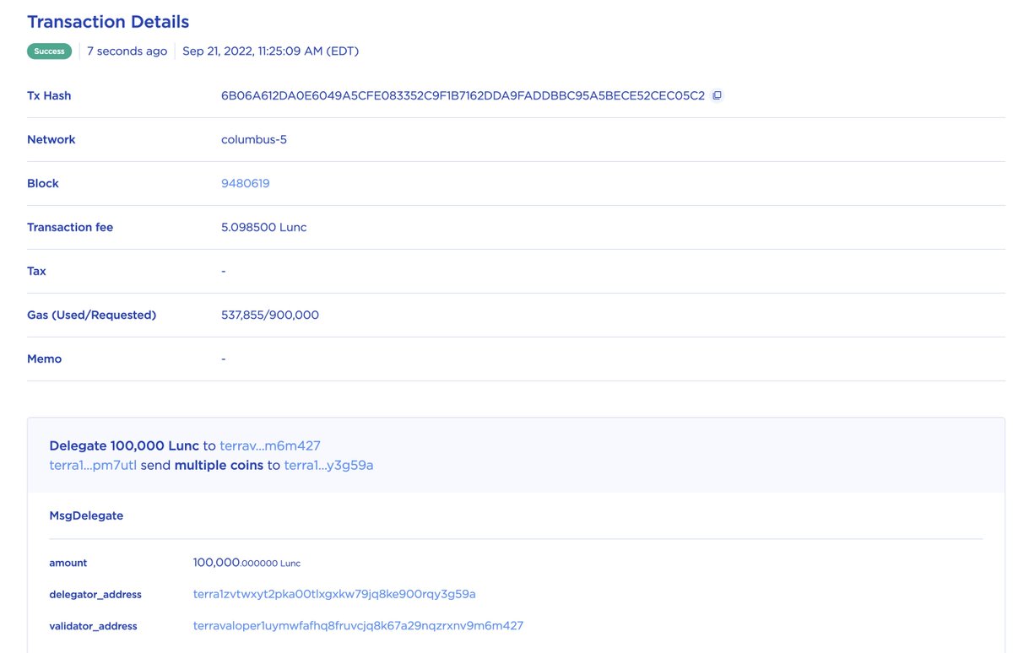Select the Block label

43,183
